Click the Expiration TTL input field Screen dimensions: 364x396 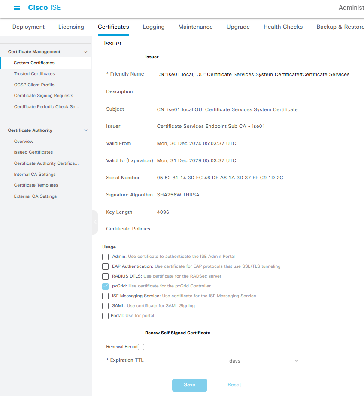pos(185,361)
